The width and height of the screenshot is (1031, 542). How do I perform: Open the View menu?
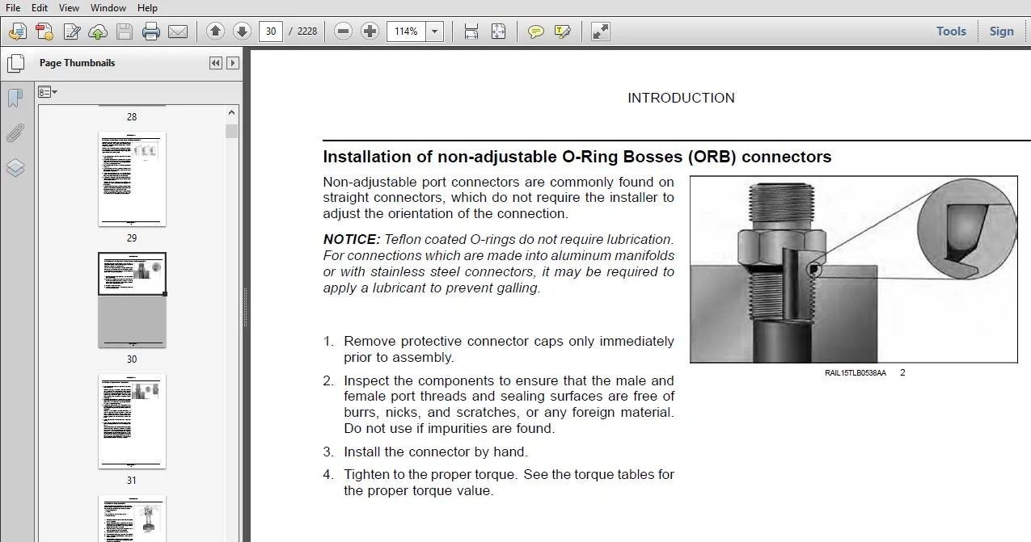coord(69,7)
